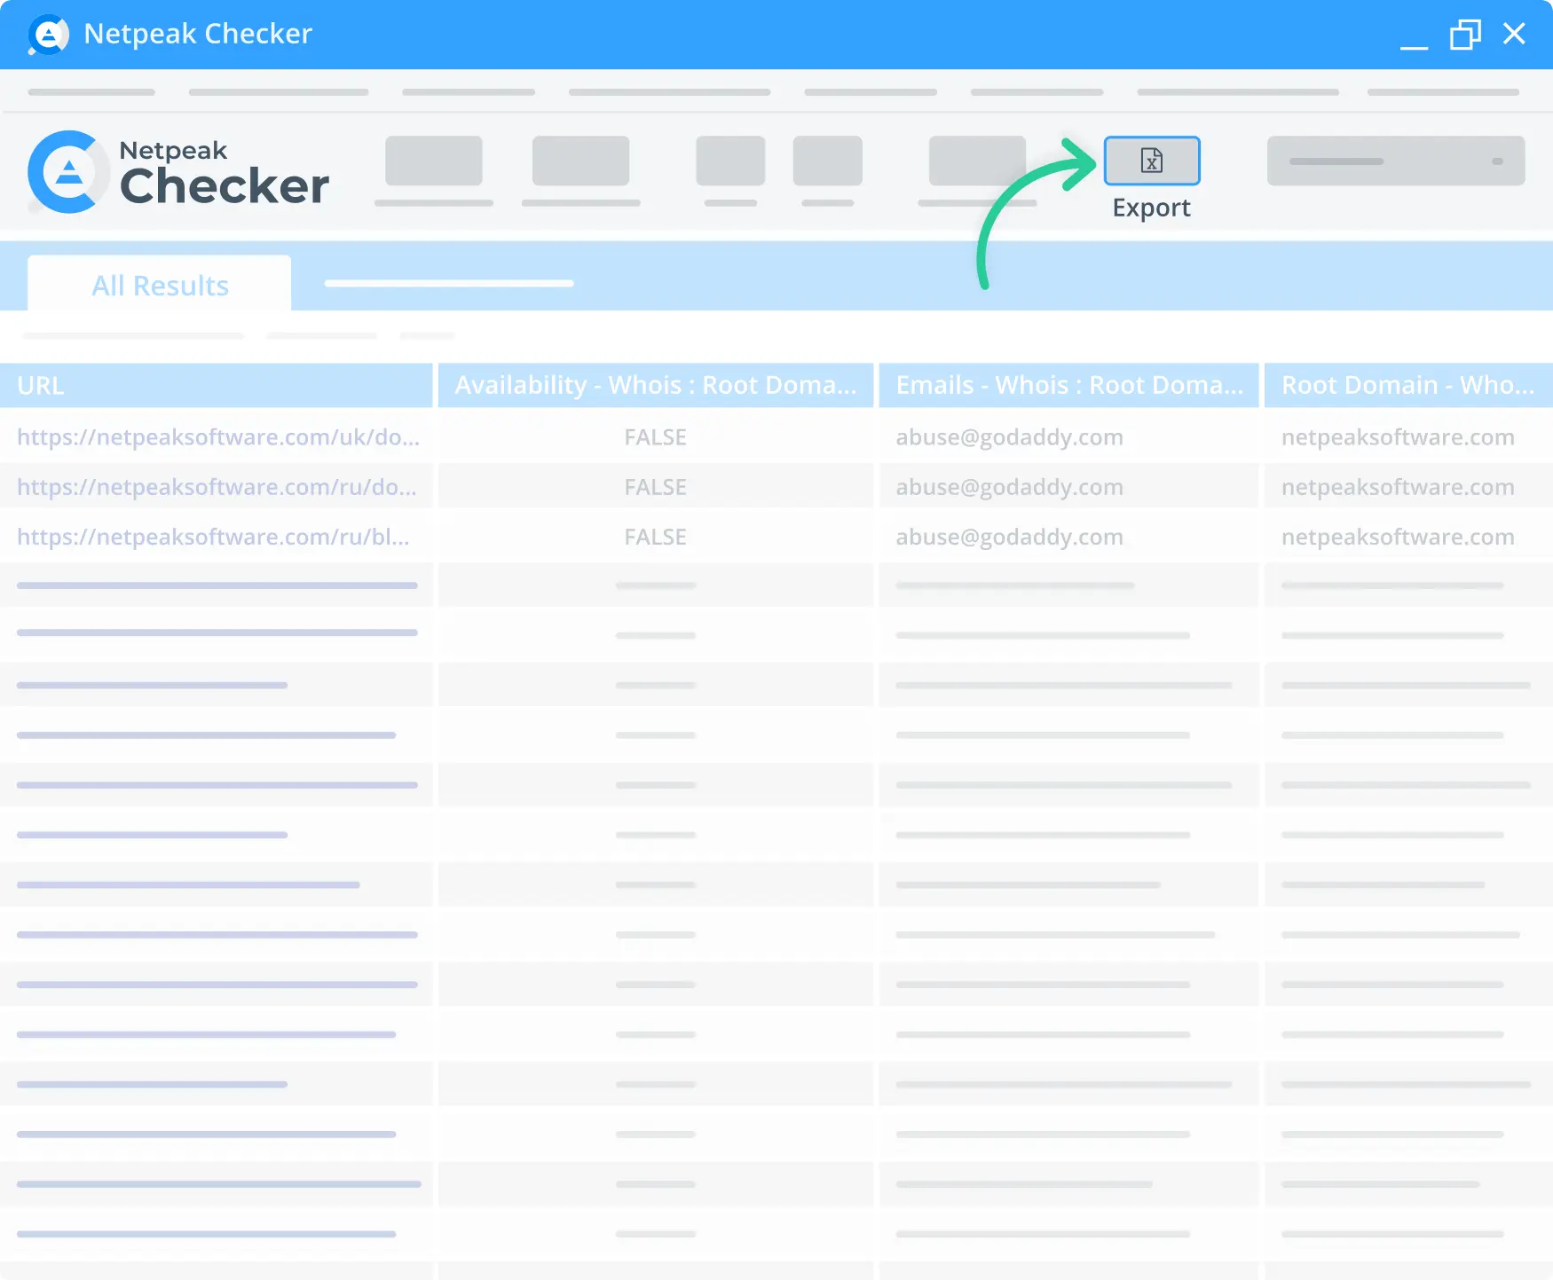Viewport: 1553px width, 1280px height.
Task: Select FALSE cell in the ru/bl row
Action: tap(656, 537)
